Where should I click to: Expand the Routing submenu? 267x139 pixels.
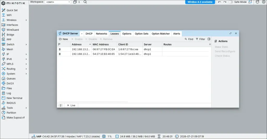[x=26, y=69]
